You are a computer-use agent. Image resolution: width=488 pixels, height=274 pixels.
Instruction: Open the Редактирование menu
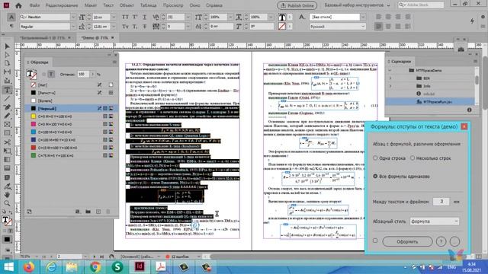point(62,5)
